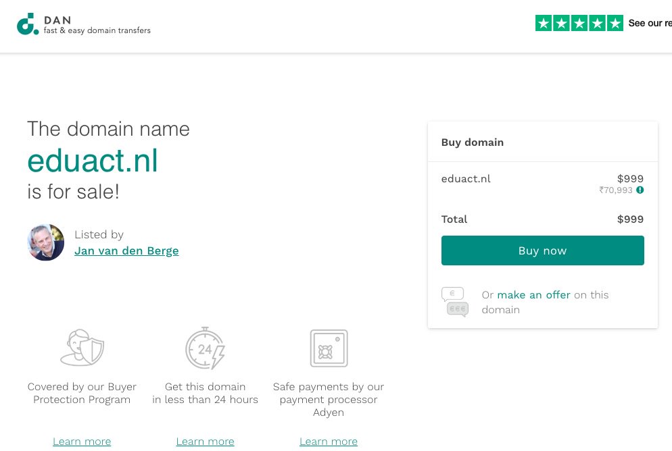Open the Trustpilot five-star rating
The width and height of the screenshot is (672, 451).
click(x=579, y=23)
